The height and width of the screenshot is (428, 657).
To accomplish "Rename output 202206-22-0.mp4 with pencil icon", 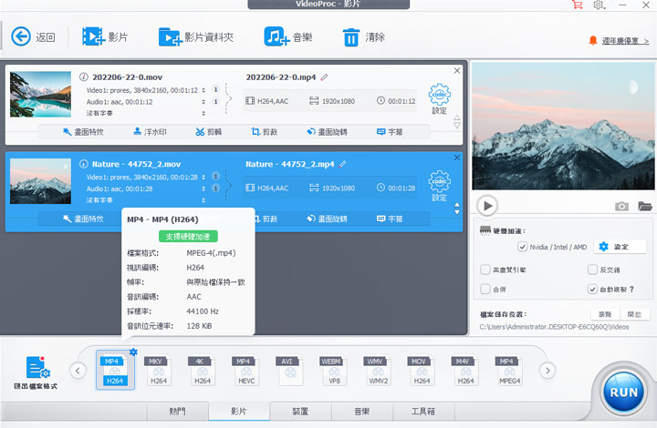I will click(324, 77).
